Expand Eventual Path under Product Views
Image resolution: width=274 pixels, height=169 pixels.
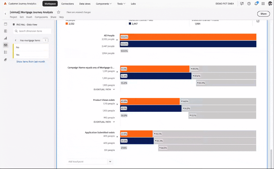pos(104,122)
